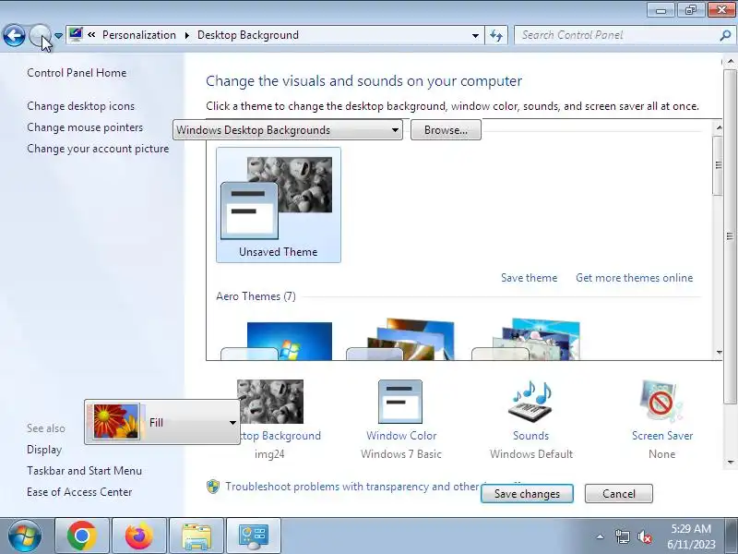Focus the Search Control Panel field
Image resolution: width=738 pixels, height=554 pixels.
(616, 35)
